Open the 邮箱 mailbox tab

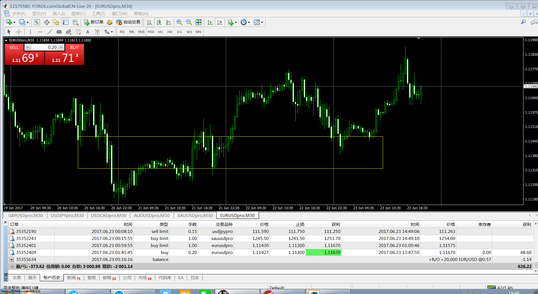[109, 277]
